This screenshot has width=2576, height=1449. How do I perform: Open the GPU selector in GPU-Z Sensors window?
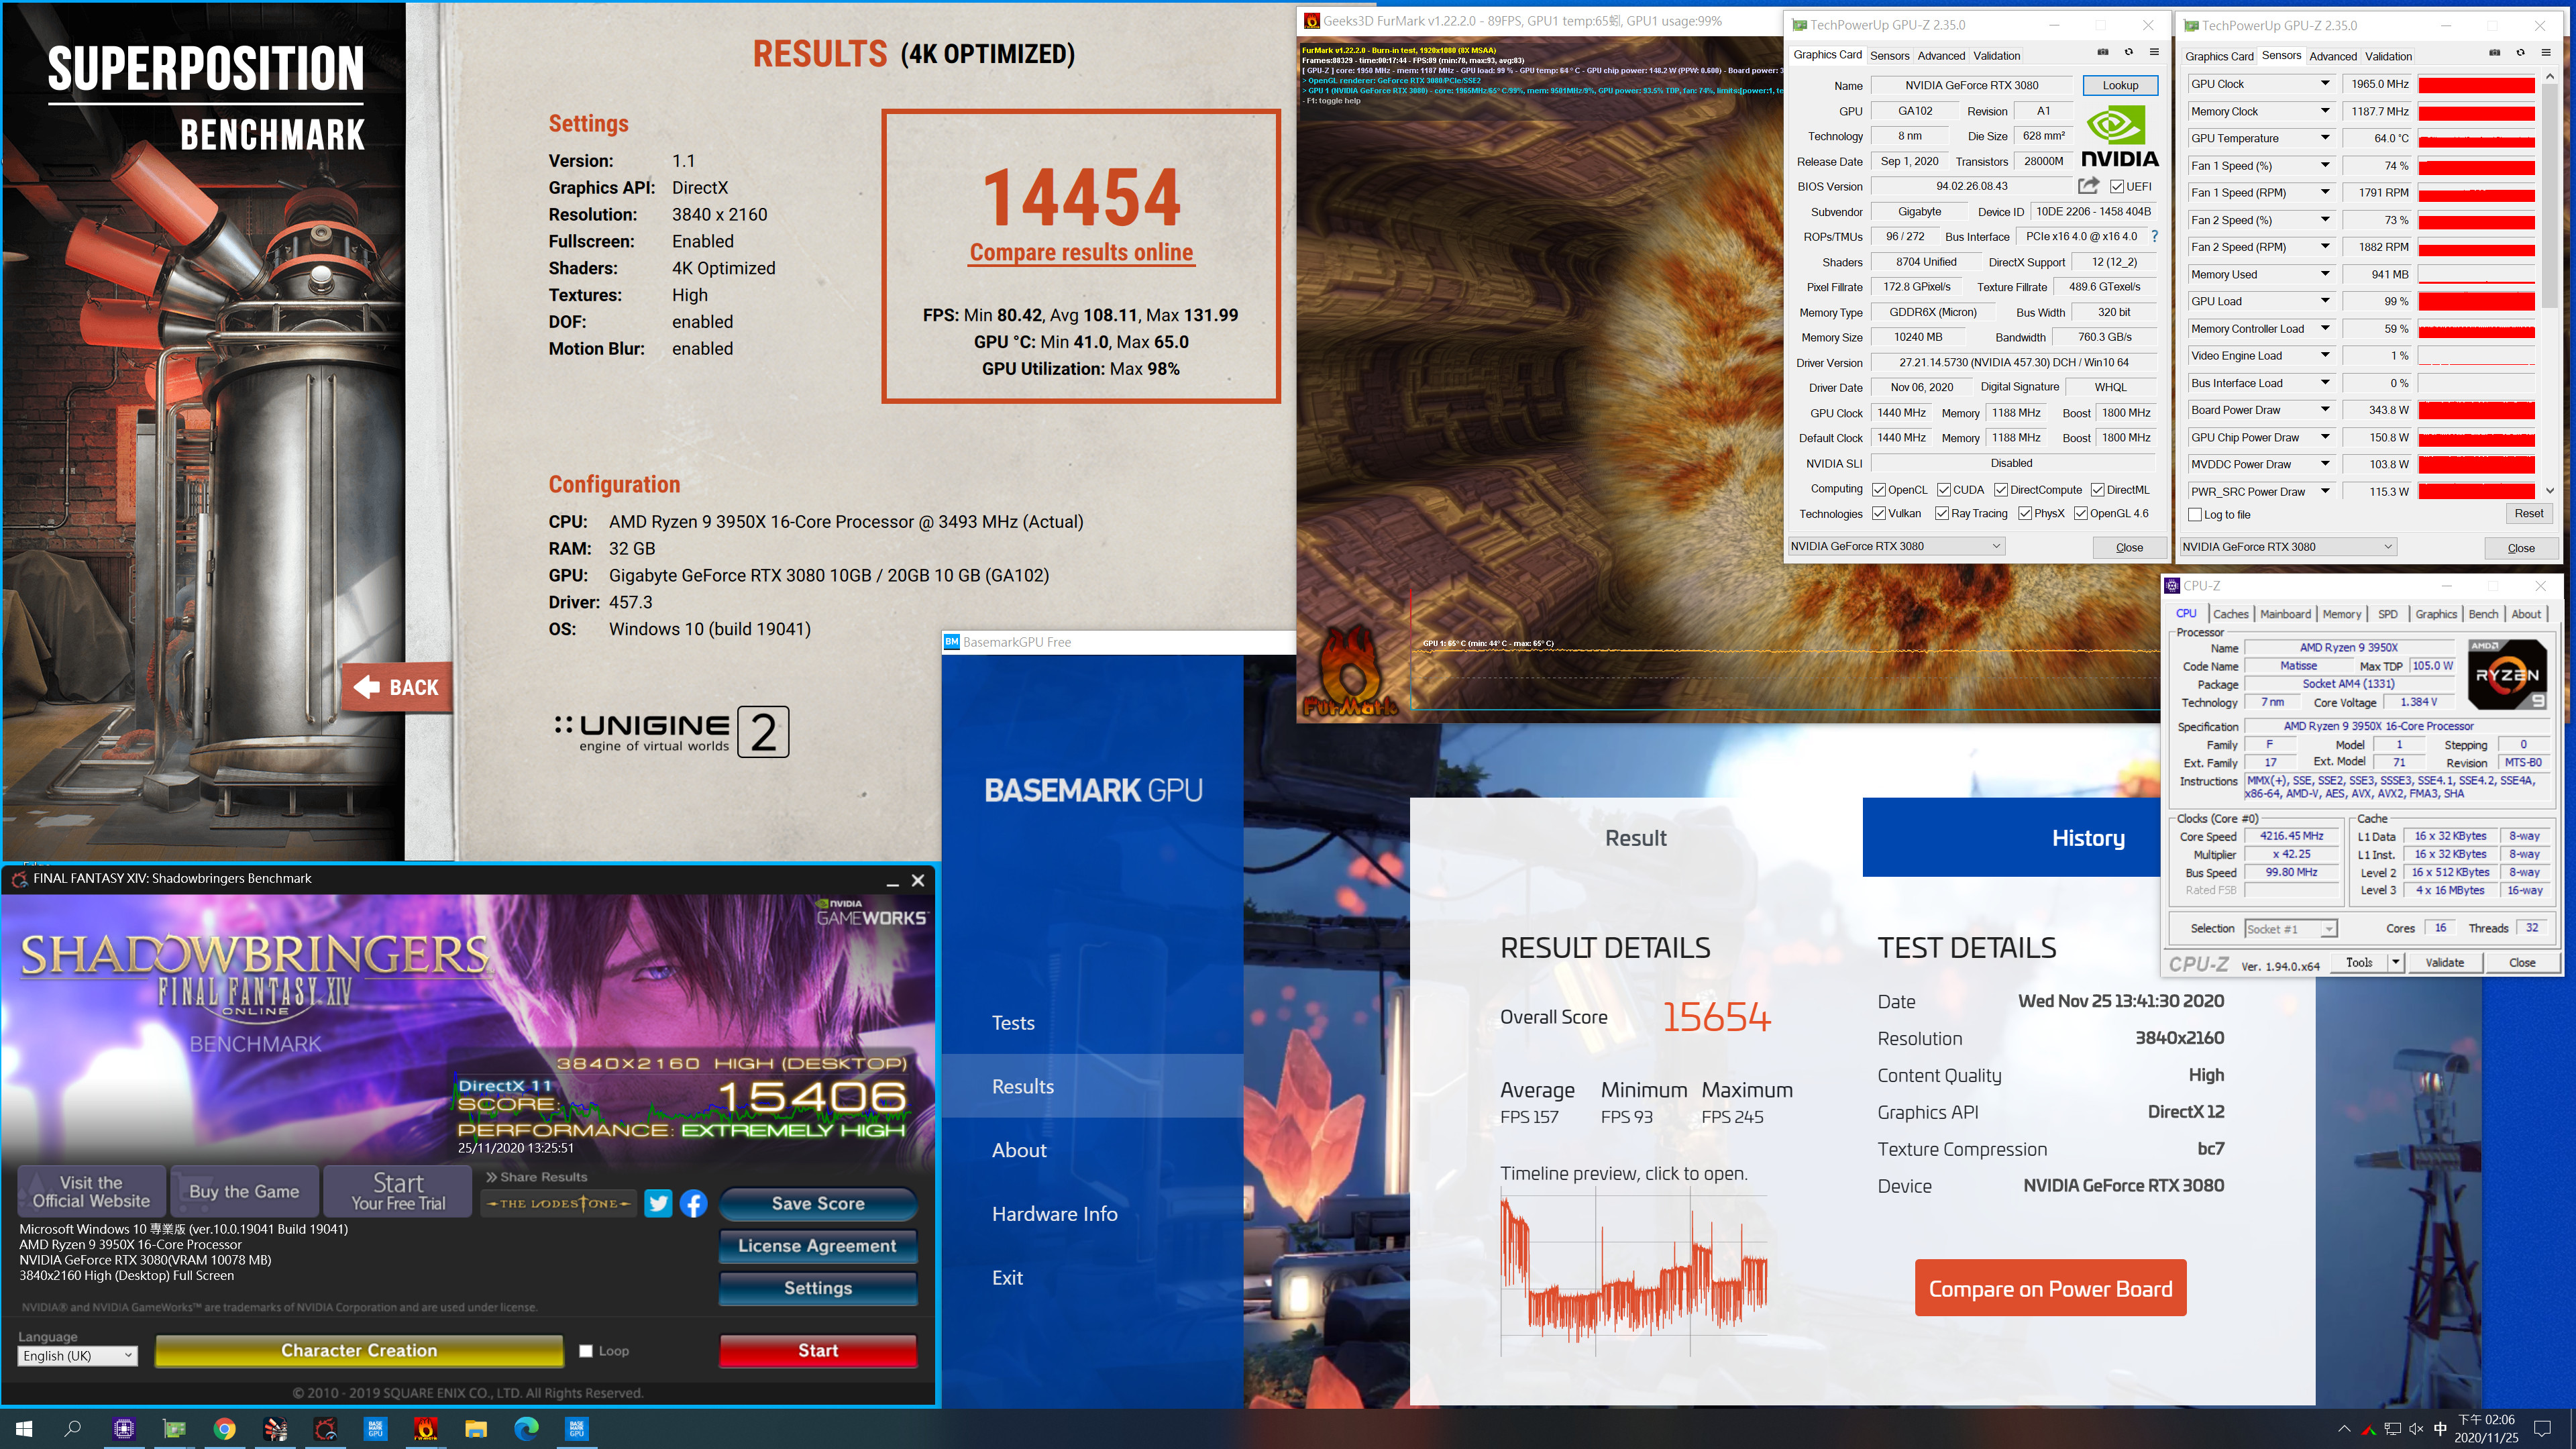coord(2289,546)
